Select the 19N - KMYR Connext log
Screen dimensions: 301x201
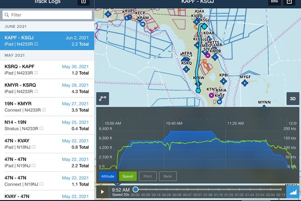tap(47, 107)
